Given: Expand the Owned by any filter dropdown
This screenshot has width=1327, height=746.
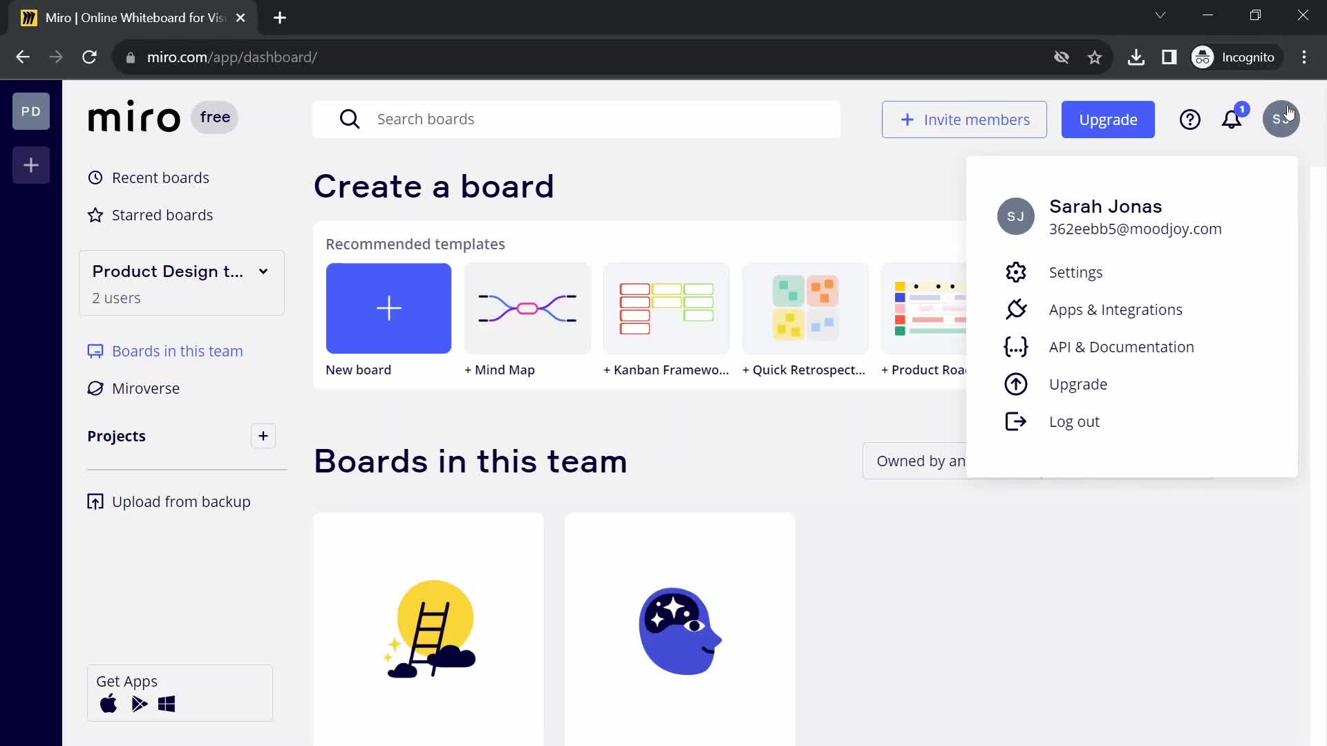Looking at the screenshot, I should pos(921,461).
